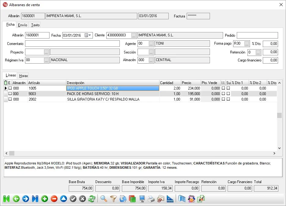Image resolution: width=286 pixels, height=206 pixels.
Task: Click the Cantidad column header
Action: pos(170,83)
